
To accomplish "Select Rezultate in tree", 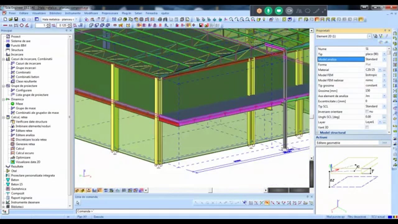I will tap(17, 166).
